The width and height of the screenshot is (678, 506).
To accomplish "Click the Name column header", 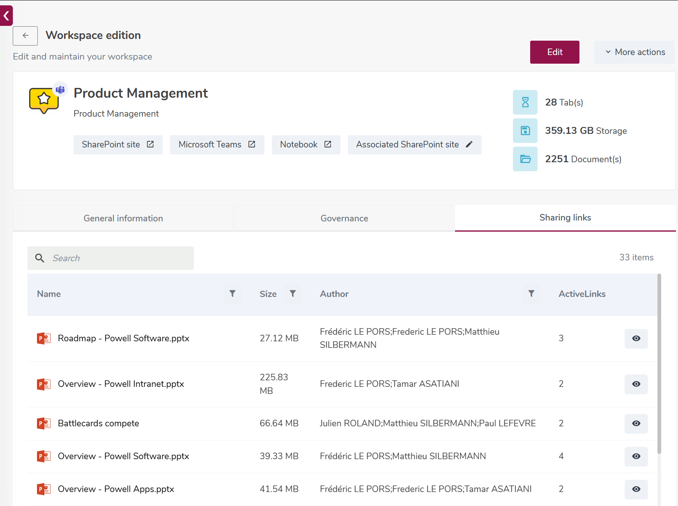I will coord(49,294).
